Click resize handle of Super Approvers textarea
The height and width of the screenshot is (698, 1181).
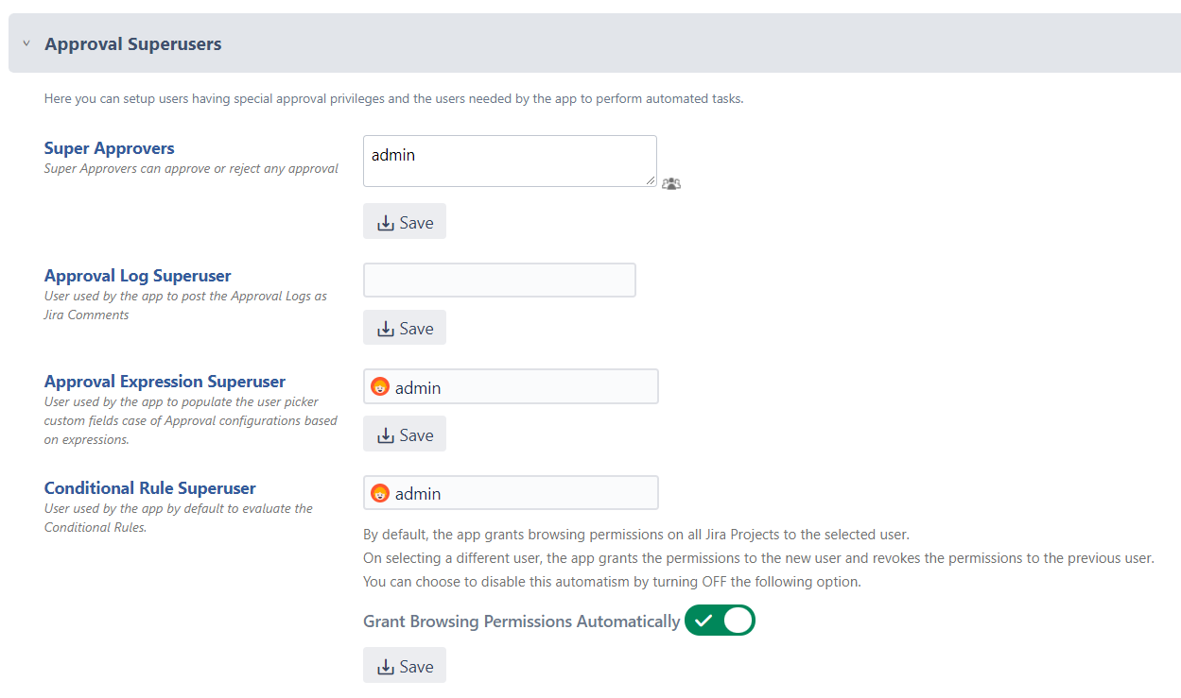(651, 180)
